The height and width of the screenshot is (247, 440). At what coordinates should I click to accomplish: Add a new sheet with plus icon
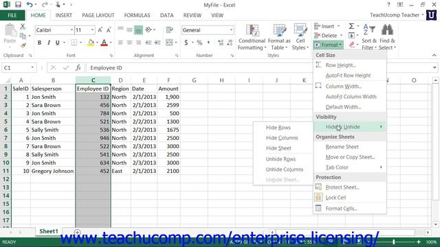point(77,232)
